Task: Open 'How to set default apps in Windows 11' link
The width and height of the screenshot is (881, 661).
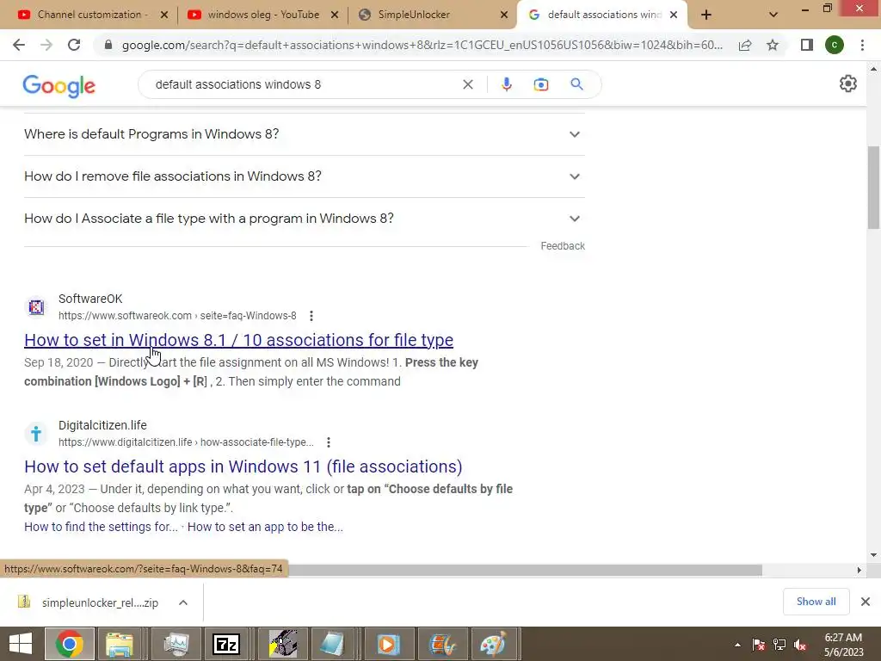Action: 243,466
